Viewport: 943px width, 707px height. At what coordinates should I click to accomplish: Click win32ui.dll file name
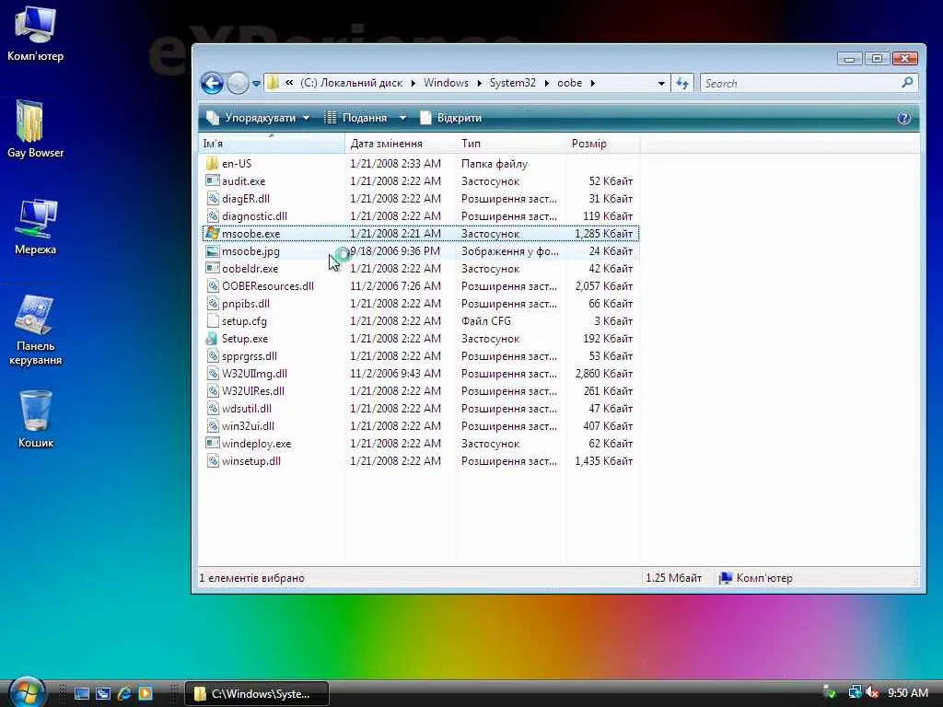248,425
